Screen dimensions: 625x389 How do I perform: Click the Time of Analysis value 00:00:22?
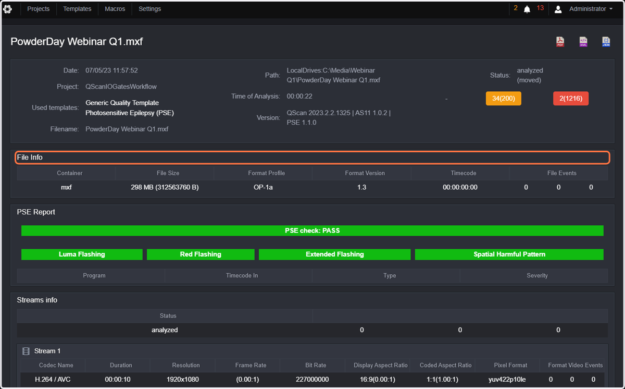click(299, 96)
